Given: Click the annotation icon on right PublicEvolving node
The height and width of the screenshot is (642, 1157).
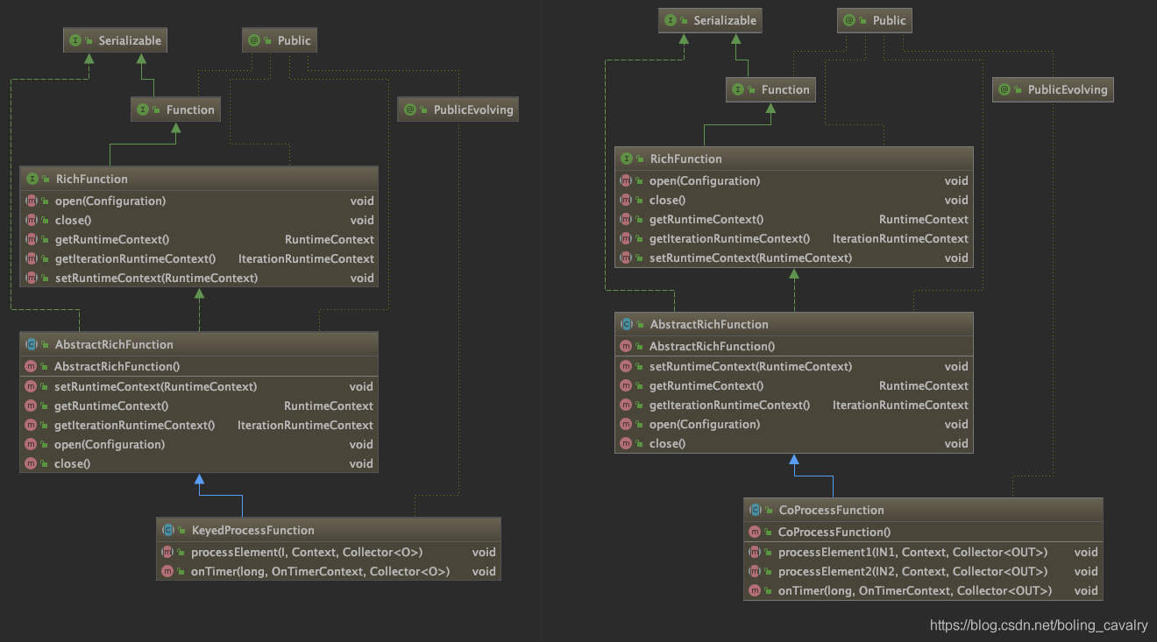Looking at the screenshot, I should (1004, 89).
